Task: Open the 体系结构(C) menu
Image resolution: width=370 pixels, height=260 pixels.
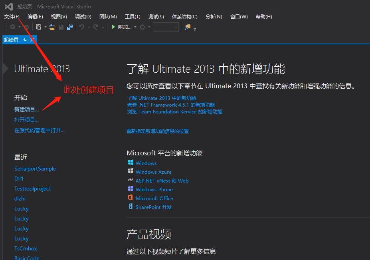Action: pyautogui.click(x=185, y=17)
